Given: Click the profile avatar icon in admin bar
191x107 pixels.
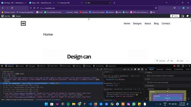Looking at the screenshot, I should coord(183,16).
